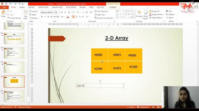The height and width of the screenshot is (111, 199).
Task: Click the font color red A swatch
Action: pyautogui.click(x=68, y=17)
